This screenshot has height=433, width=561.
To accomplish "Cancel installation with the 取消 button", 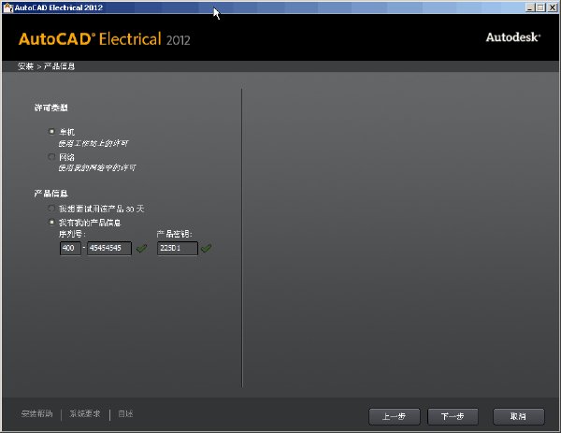I will [x=518, y=416].
